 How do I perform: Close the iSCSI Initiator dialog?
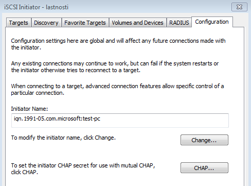point(239,7)
